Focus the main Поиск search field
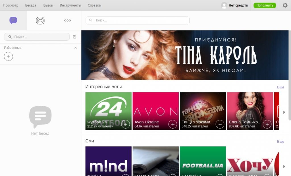This screenshot has width=291, height=176. click(x=138, y=20)
